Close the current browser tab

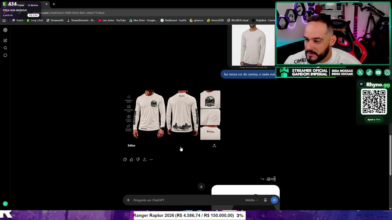47,4
